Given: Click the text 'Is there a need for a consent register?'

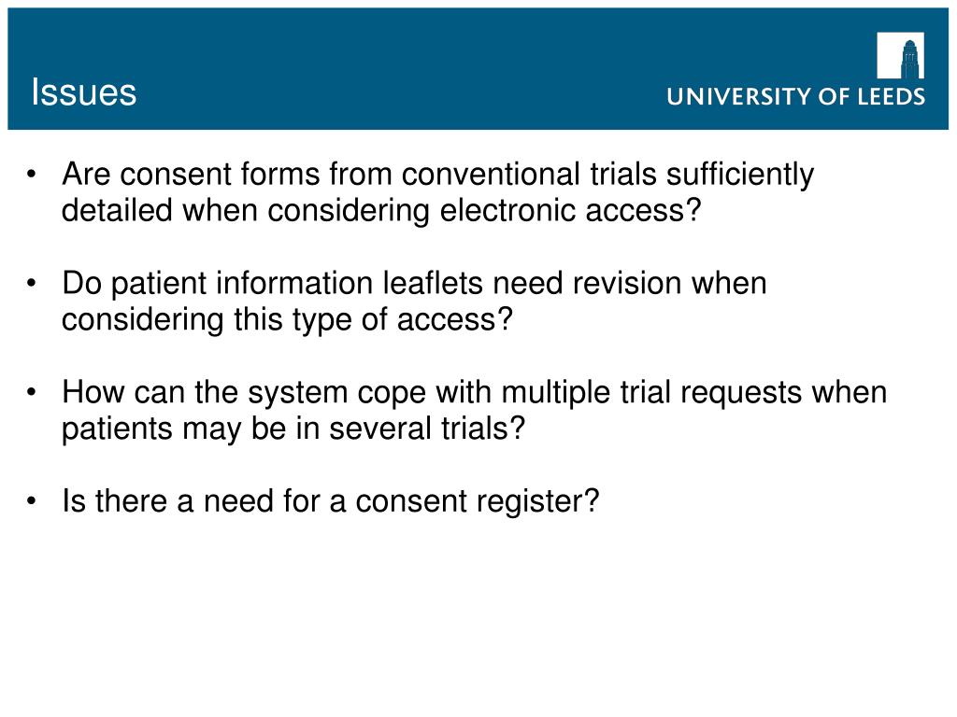Looking at the screenshot, I should (330, 501).
